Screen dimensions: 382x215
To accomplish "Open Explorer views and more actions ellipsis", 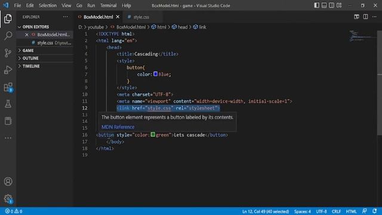I will point(65,17).
